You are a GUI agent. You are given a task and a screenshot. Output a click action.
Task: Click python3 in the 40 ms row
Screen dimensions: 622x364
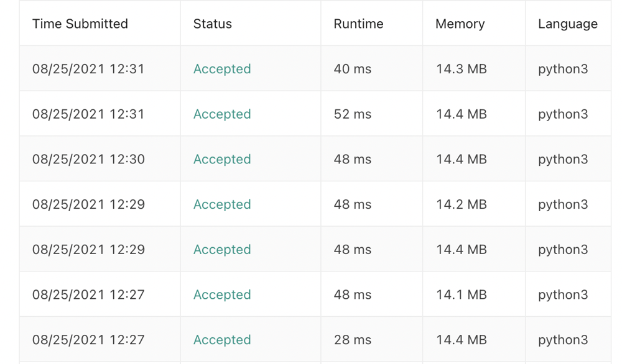coord(563,69)
